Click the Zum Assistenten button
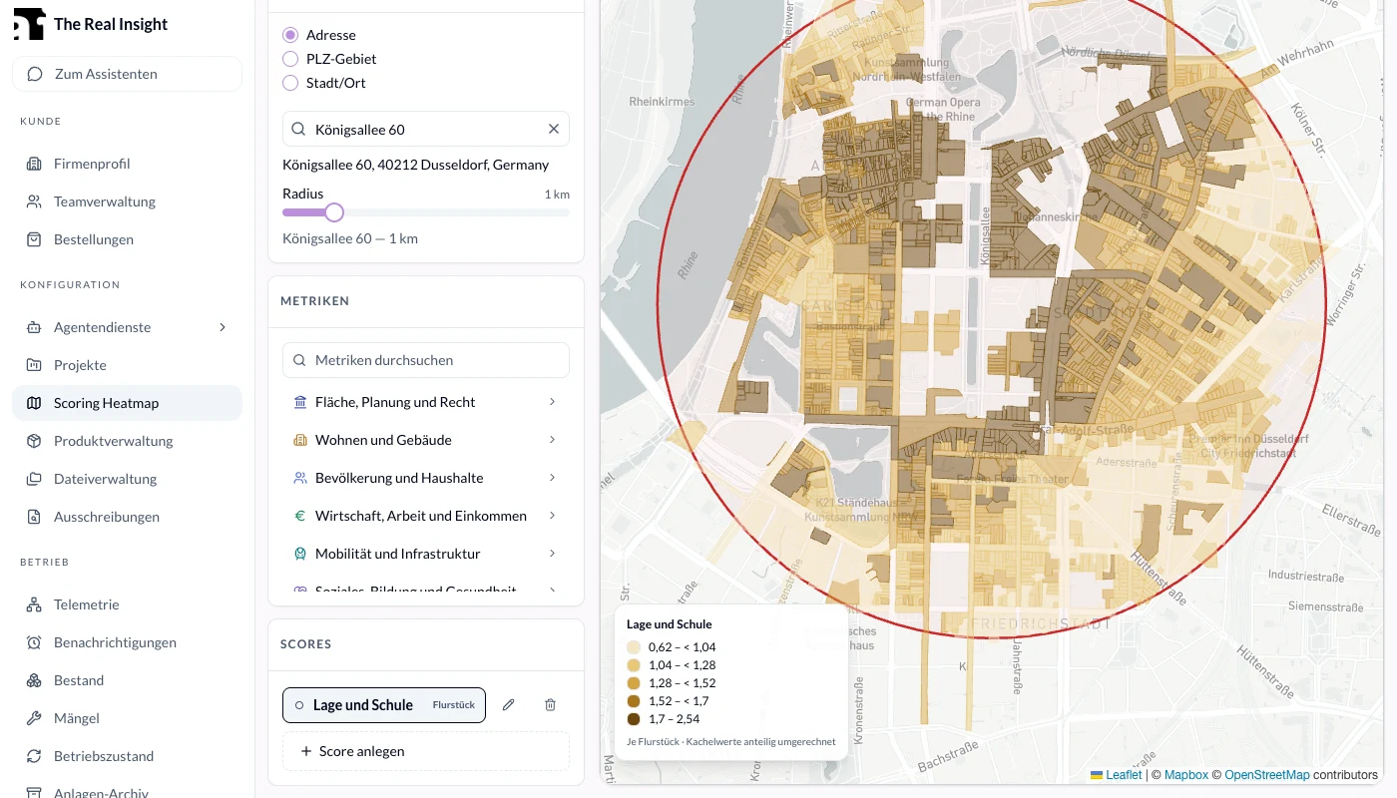 click(127, 74)
